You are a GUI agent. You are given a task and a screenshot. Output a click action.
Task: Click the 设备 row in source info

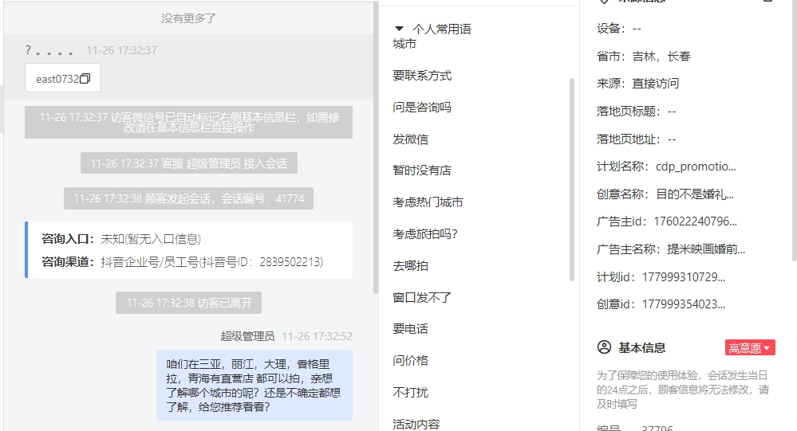coord(618,29)
